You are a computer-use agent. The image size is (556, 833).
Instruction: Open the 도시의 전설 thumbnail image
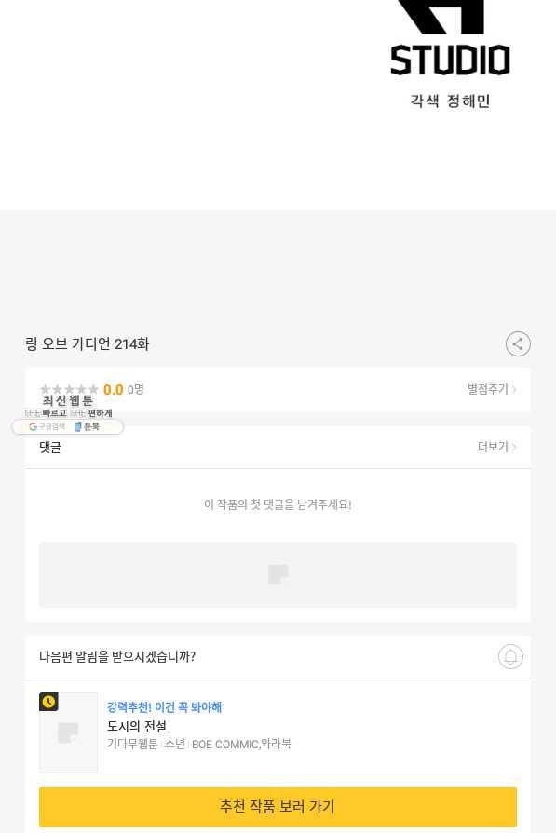pyautogui.click(x=69, y=732)
